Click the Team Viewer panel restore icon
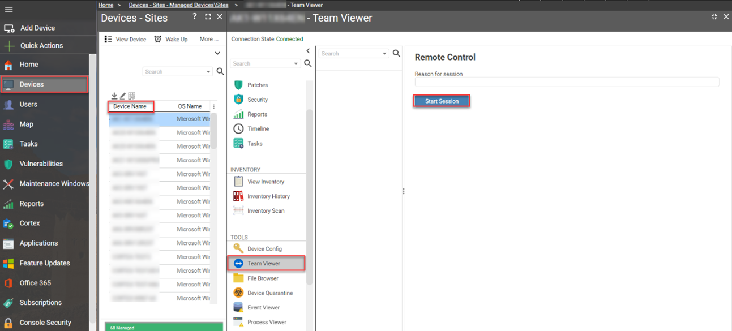This screenshot has height=331, width=732. click(x=714, y=17)
